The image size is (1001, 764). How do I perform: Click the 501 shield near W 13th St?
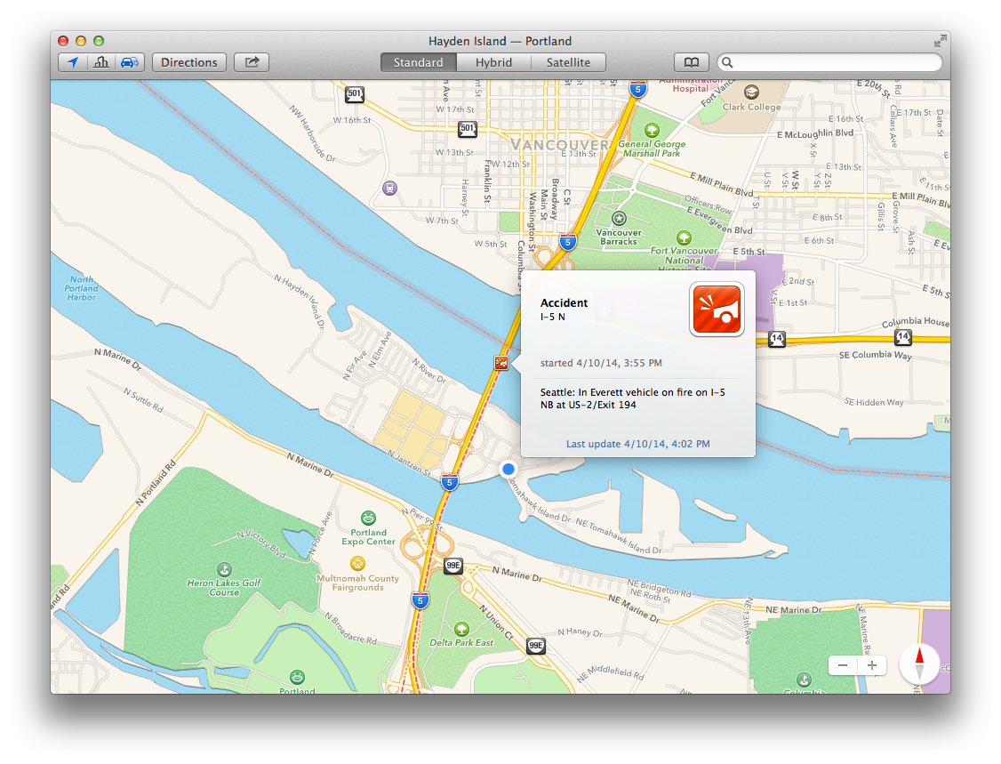tap(468, 128)
